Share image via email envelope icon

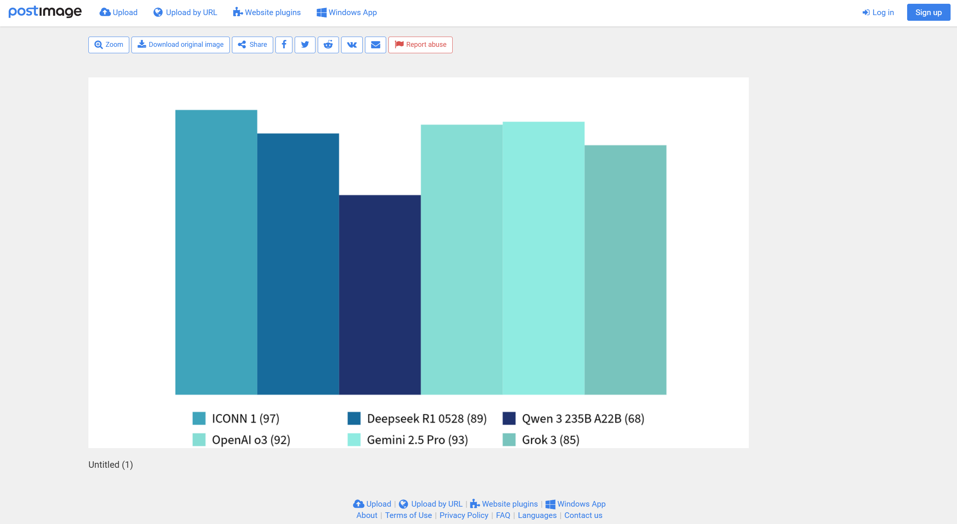click(376, 45)
